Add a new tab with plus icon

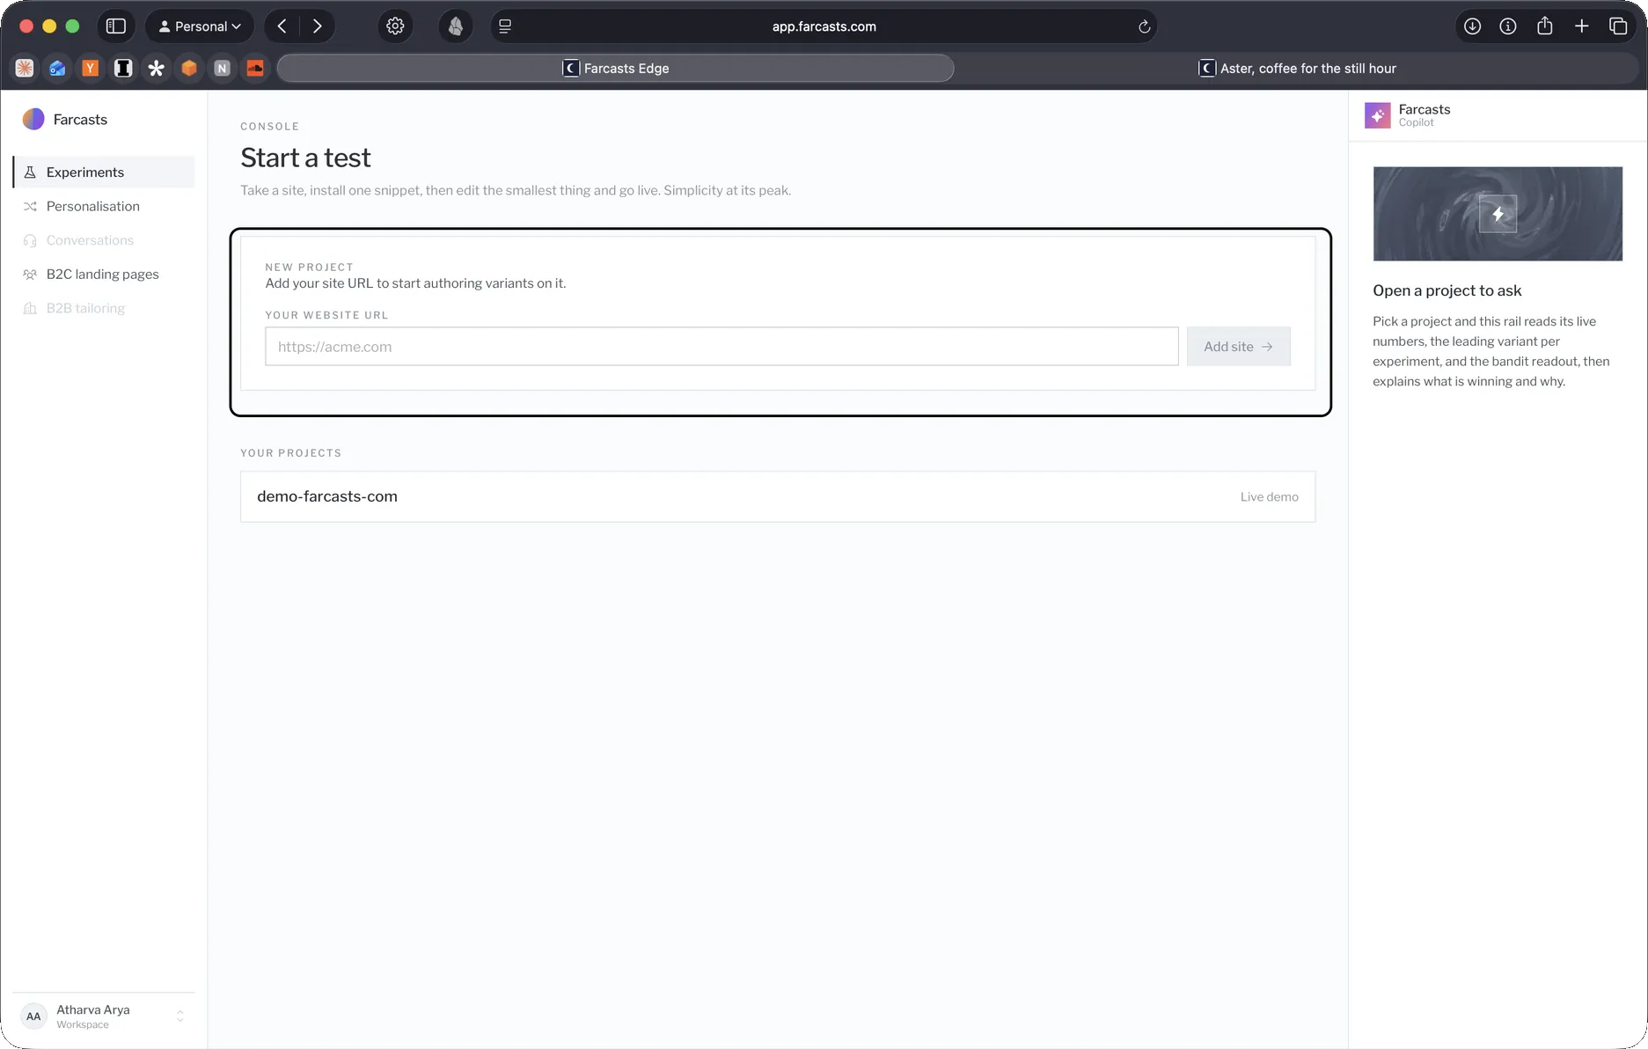pos(1582,26)
